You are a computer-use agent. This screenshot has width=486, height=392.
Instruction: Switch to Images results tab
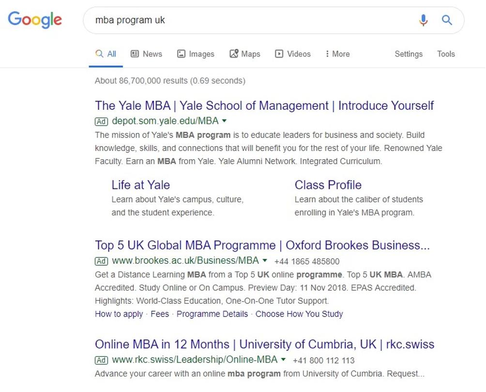tap(196, 54)
